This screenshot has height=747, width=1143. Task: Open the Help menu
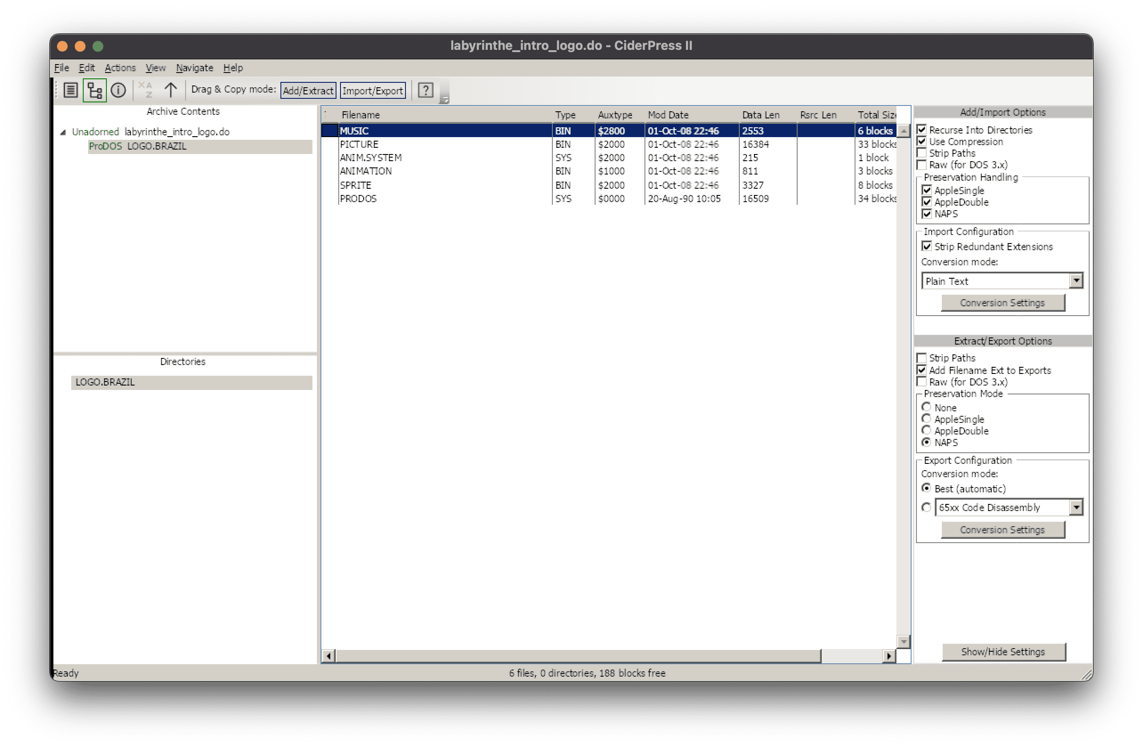point(233,68)
